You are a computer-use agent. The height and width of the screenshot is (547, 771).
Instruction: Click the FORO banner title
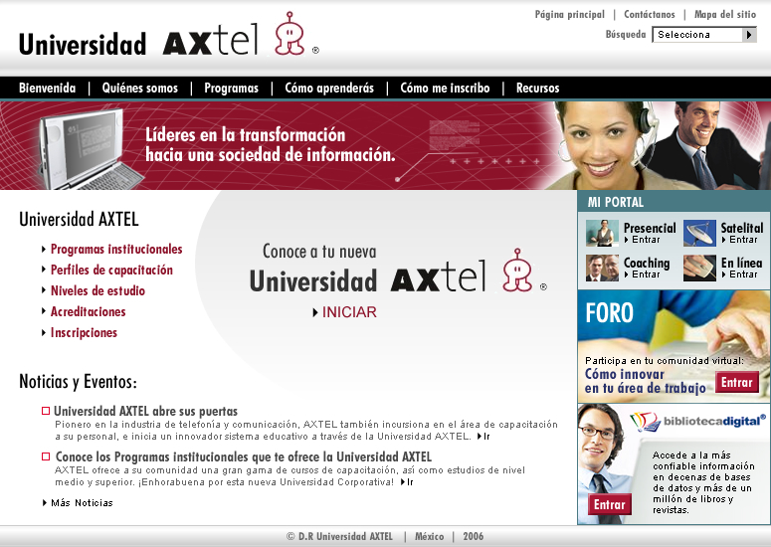pos(609,313)
